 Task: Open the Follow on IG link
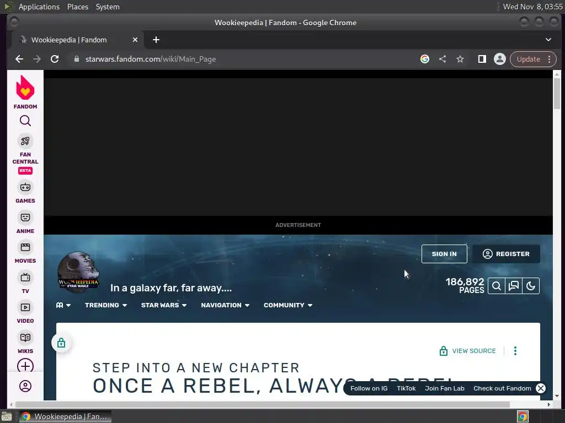point(369,388)
